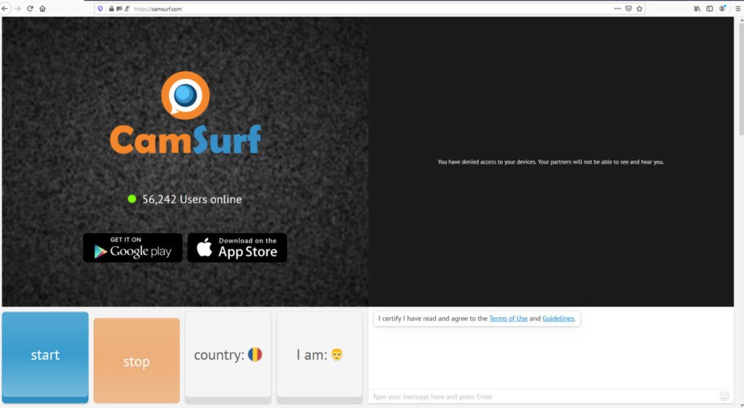Open the Get it on Google Play badge
Screen dimensions: 744x408
(x=133, y=248)
